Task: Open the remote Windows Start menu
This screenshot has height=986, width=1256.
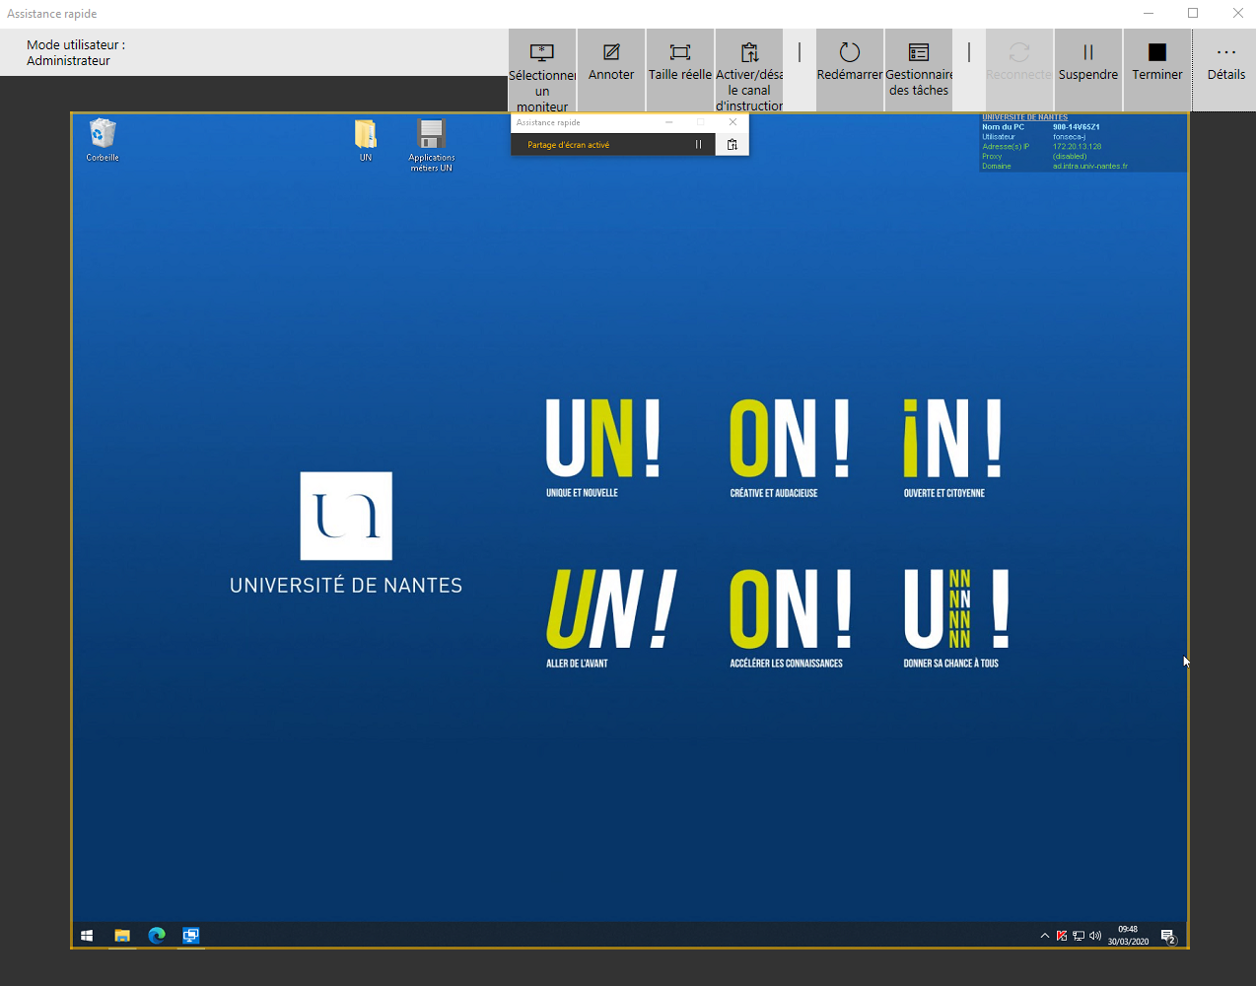Action: tap(87, 936)
